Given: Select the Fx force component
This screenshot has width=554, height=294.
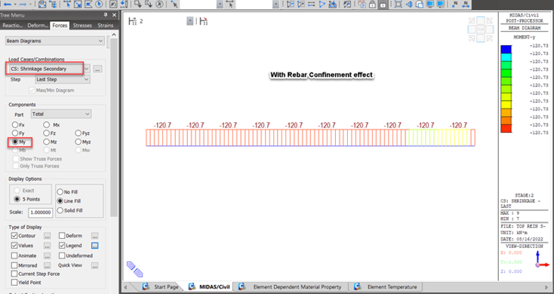Looking at the screenshot, I should point(15,124).
